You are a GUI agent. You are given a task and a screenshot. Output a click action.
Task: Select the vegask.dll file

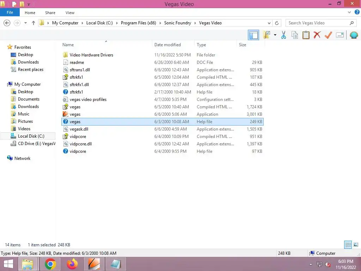[x=163, y=129]
